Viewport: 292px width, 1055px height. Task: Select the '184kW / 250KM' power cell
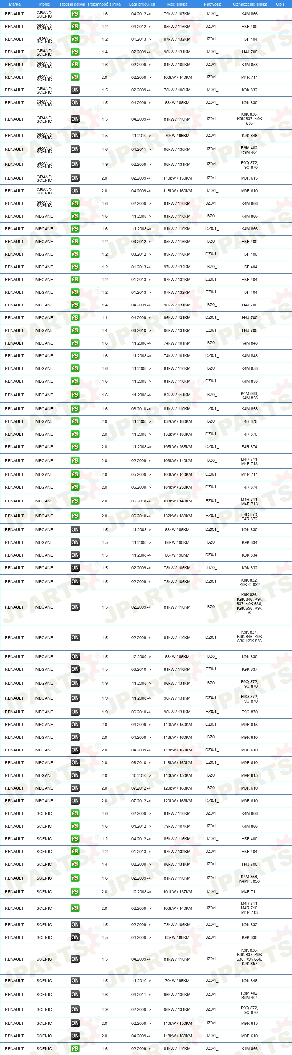177,487
